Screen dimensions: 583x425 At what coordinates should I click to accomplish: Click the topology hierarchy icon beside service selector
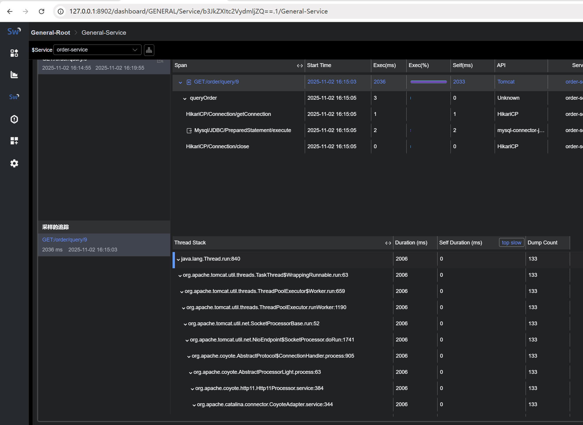pos(149,50)
